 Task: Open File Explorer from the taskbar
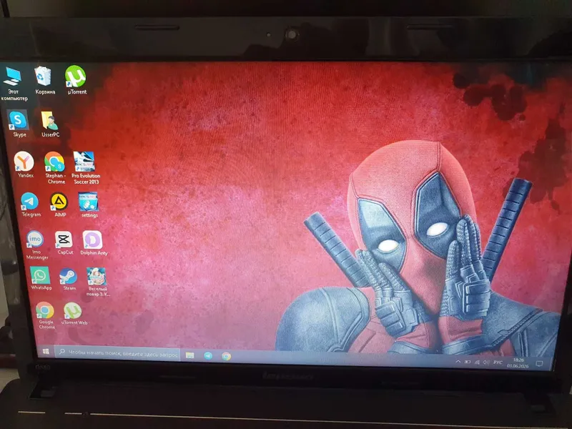(189, 355)
